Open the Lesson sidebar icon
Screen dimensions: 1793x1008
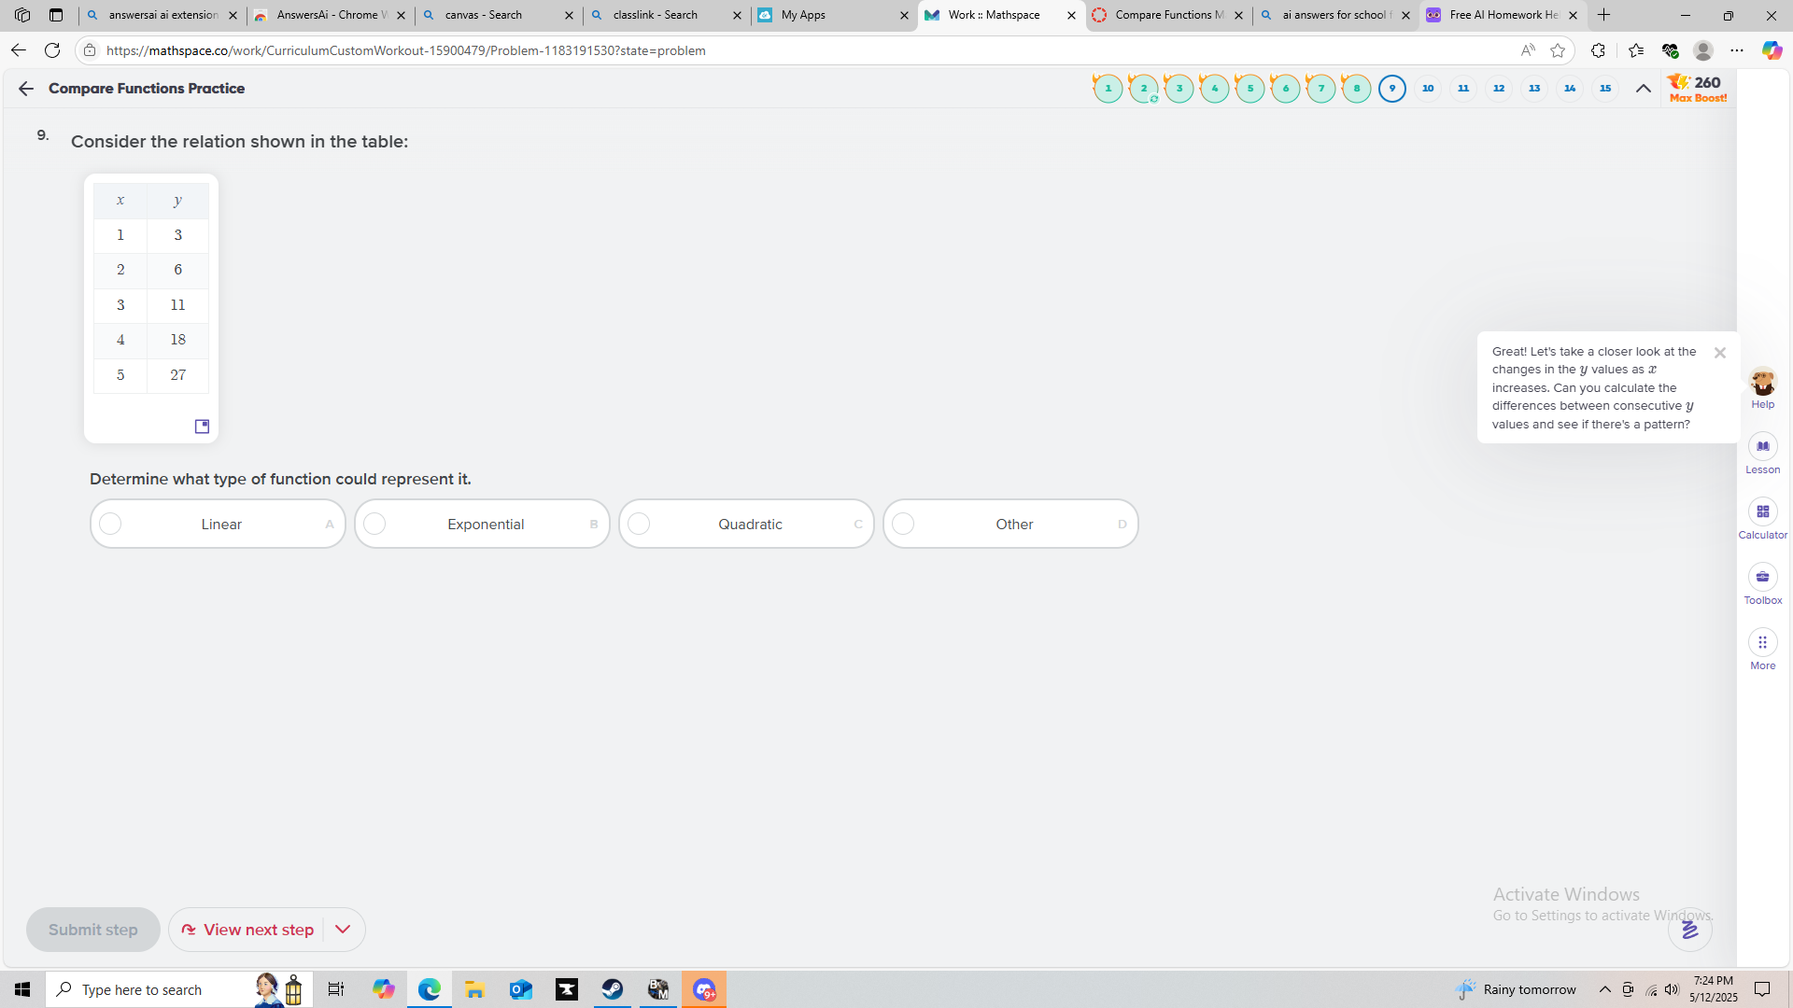point(1762,447)
